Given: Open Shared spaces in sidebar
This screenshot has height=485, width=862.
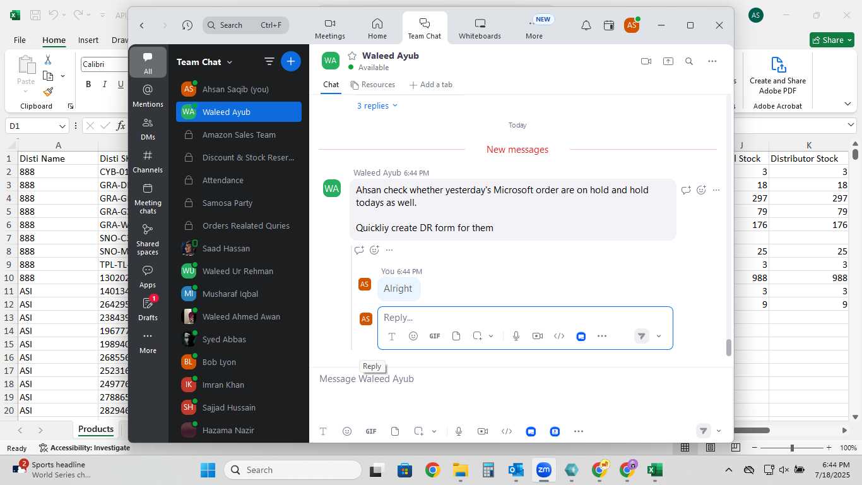Looking at the screenshot, I should [148, 239].
